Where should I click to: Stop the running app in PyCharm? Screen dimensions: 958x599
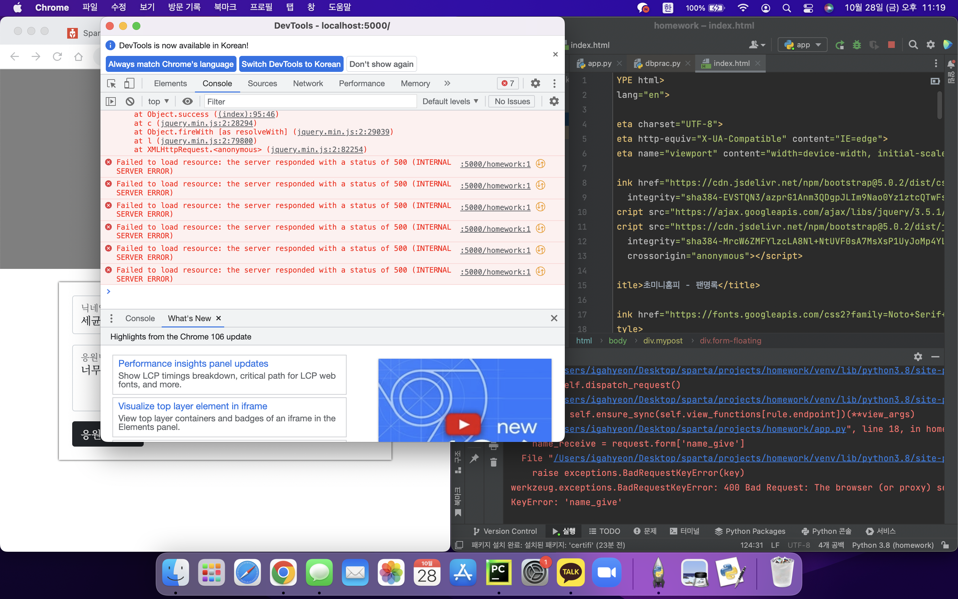point(891,45)
